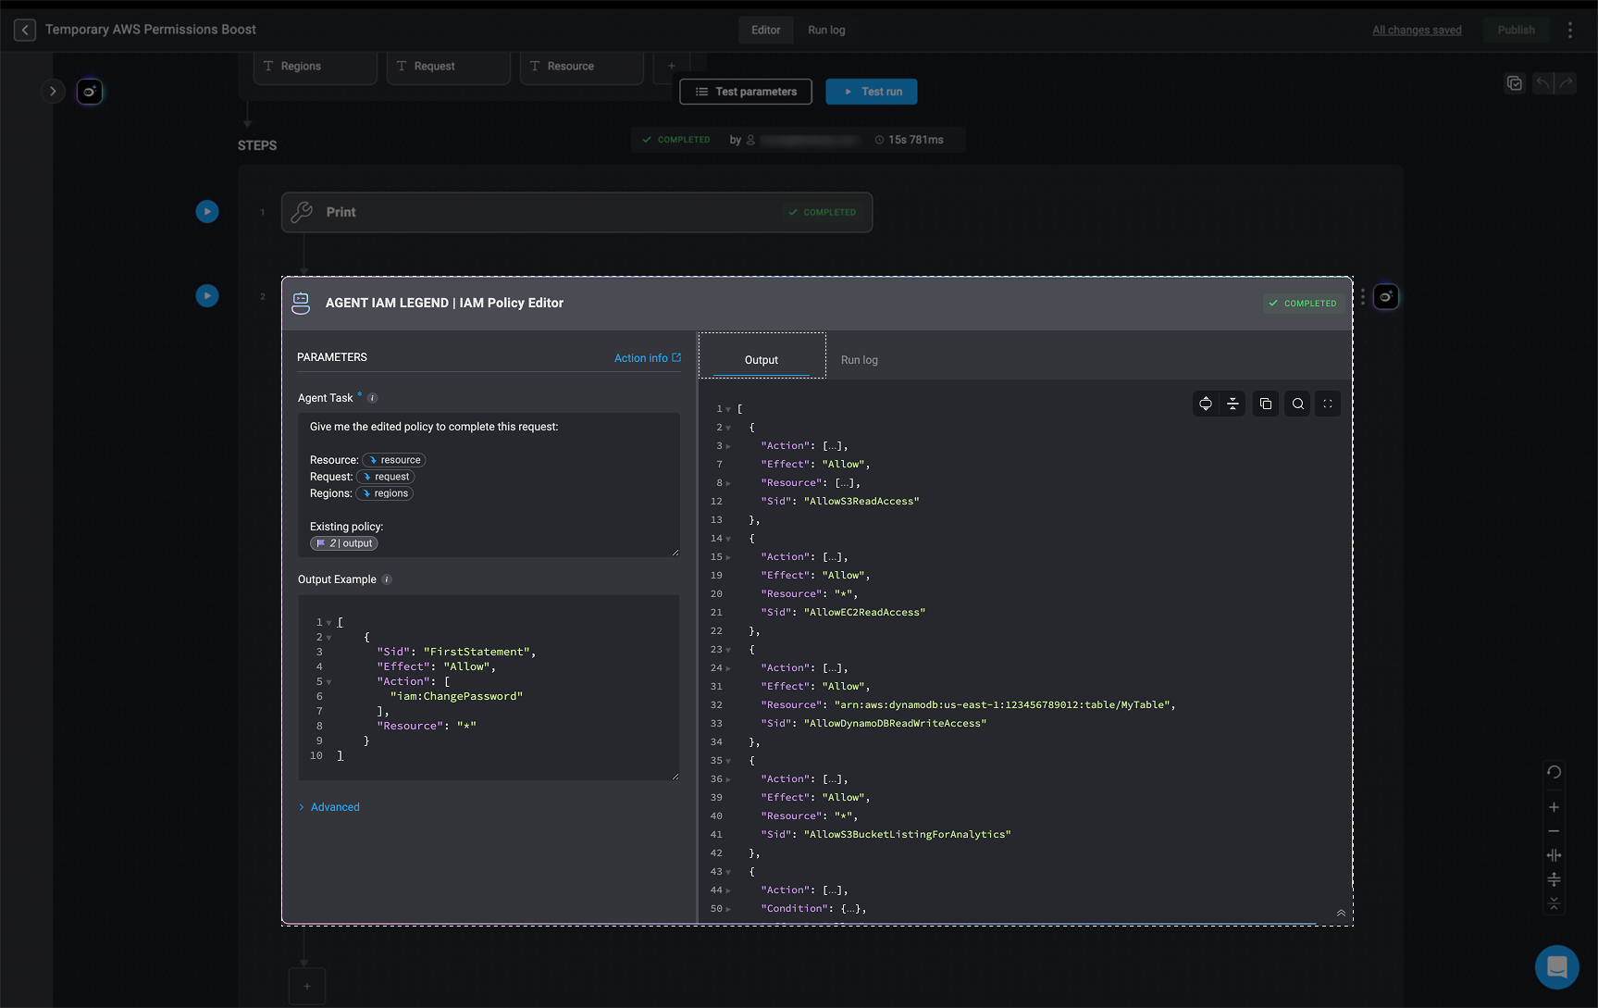Image resolution: width=1598 pixels, height=1008 pixels.
Task: Open All changes saved link
Action: point(1417,30)
